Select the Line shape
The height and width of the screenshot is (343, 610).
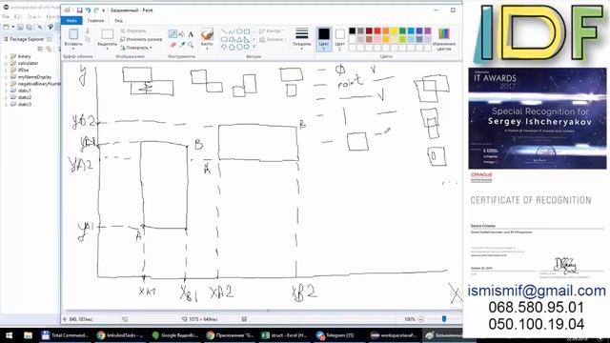(224, 31)
